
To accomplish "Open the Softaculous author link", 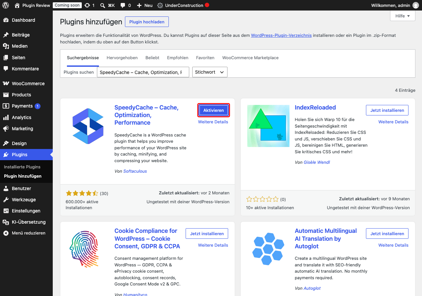I will tap(135, 171).
